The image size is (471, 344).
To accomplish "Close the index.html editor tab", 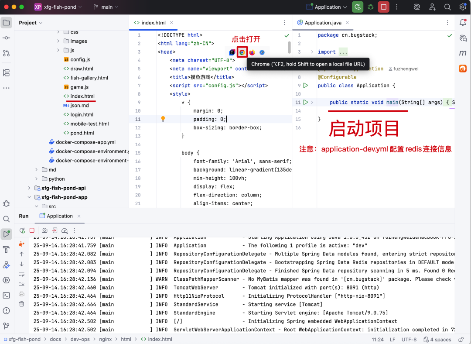I will coord(171,23).
